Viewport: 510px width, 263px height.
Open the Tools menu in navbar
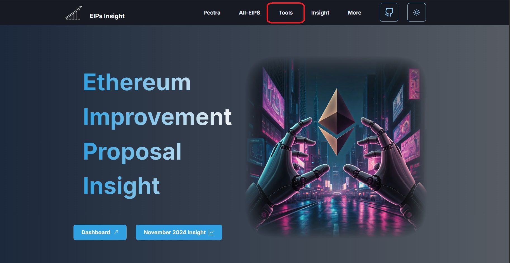pyautogui.click(x=286, y=13)
